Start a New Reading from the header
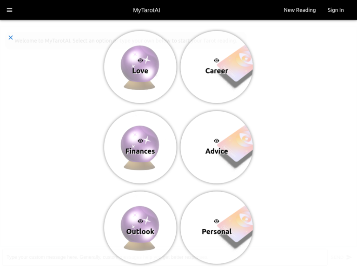 pos(300,10)
